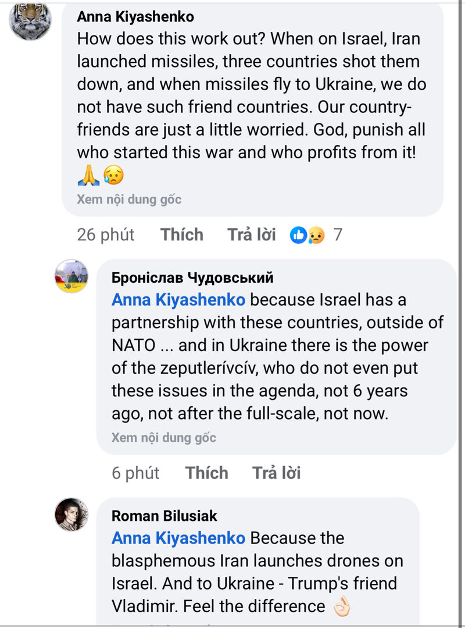Show original content of Anna's comment
This screenshot has width=465, height=628.
129,200
